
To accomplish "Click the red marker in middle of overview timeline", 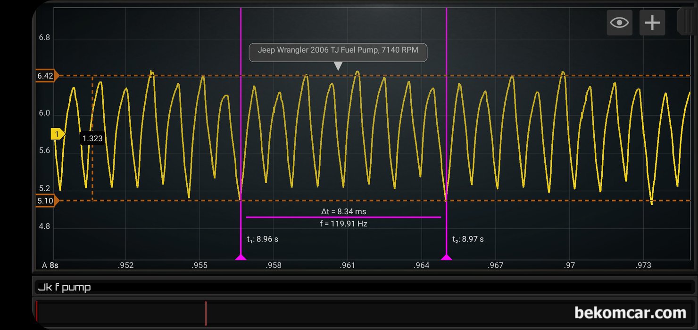I will click(x=206, y=313).
